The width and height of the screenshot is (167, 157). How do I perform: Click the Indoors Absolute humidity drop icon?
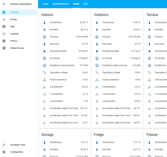coord(44,51)
